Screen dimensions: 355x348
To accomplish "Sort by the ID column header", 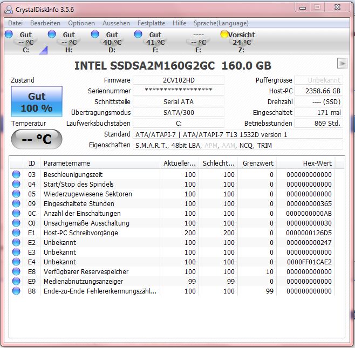I will tap(32, 163).
